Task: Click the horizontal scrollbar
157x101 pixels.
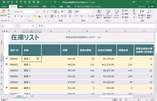Action: [x=116, y=96]
